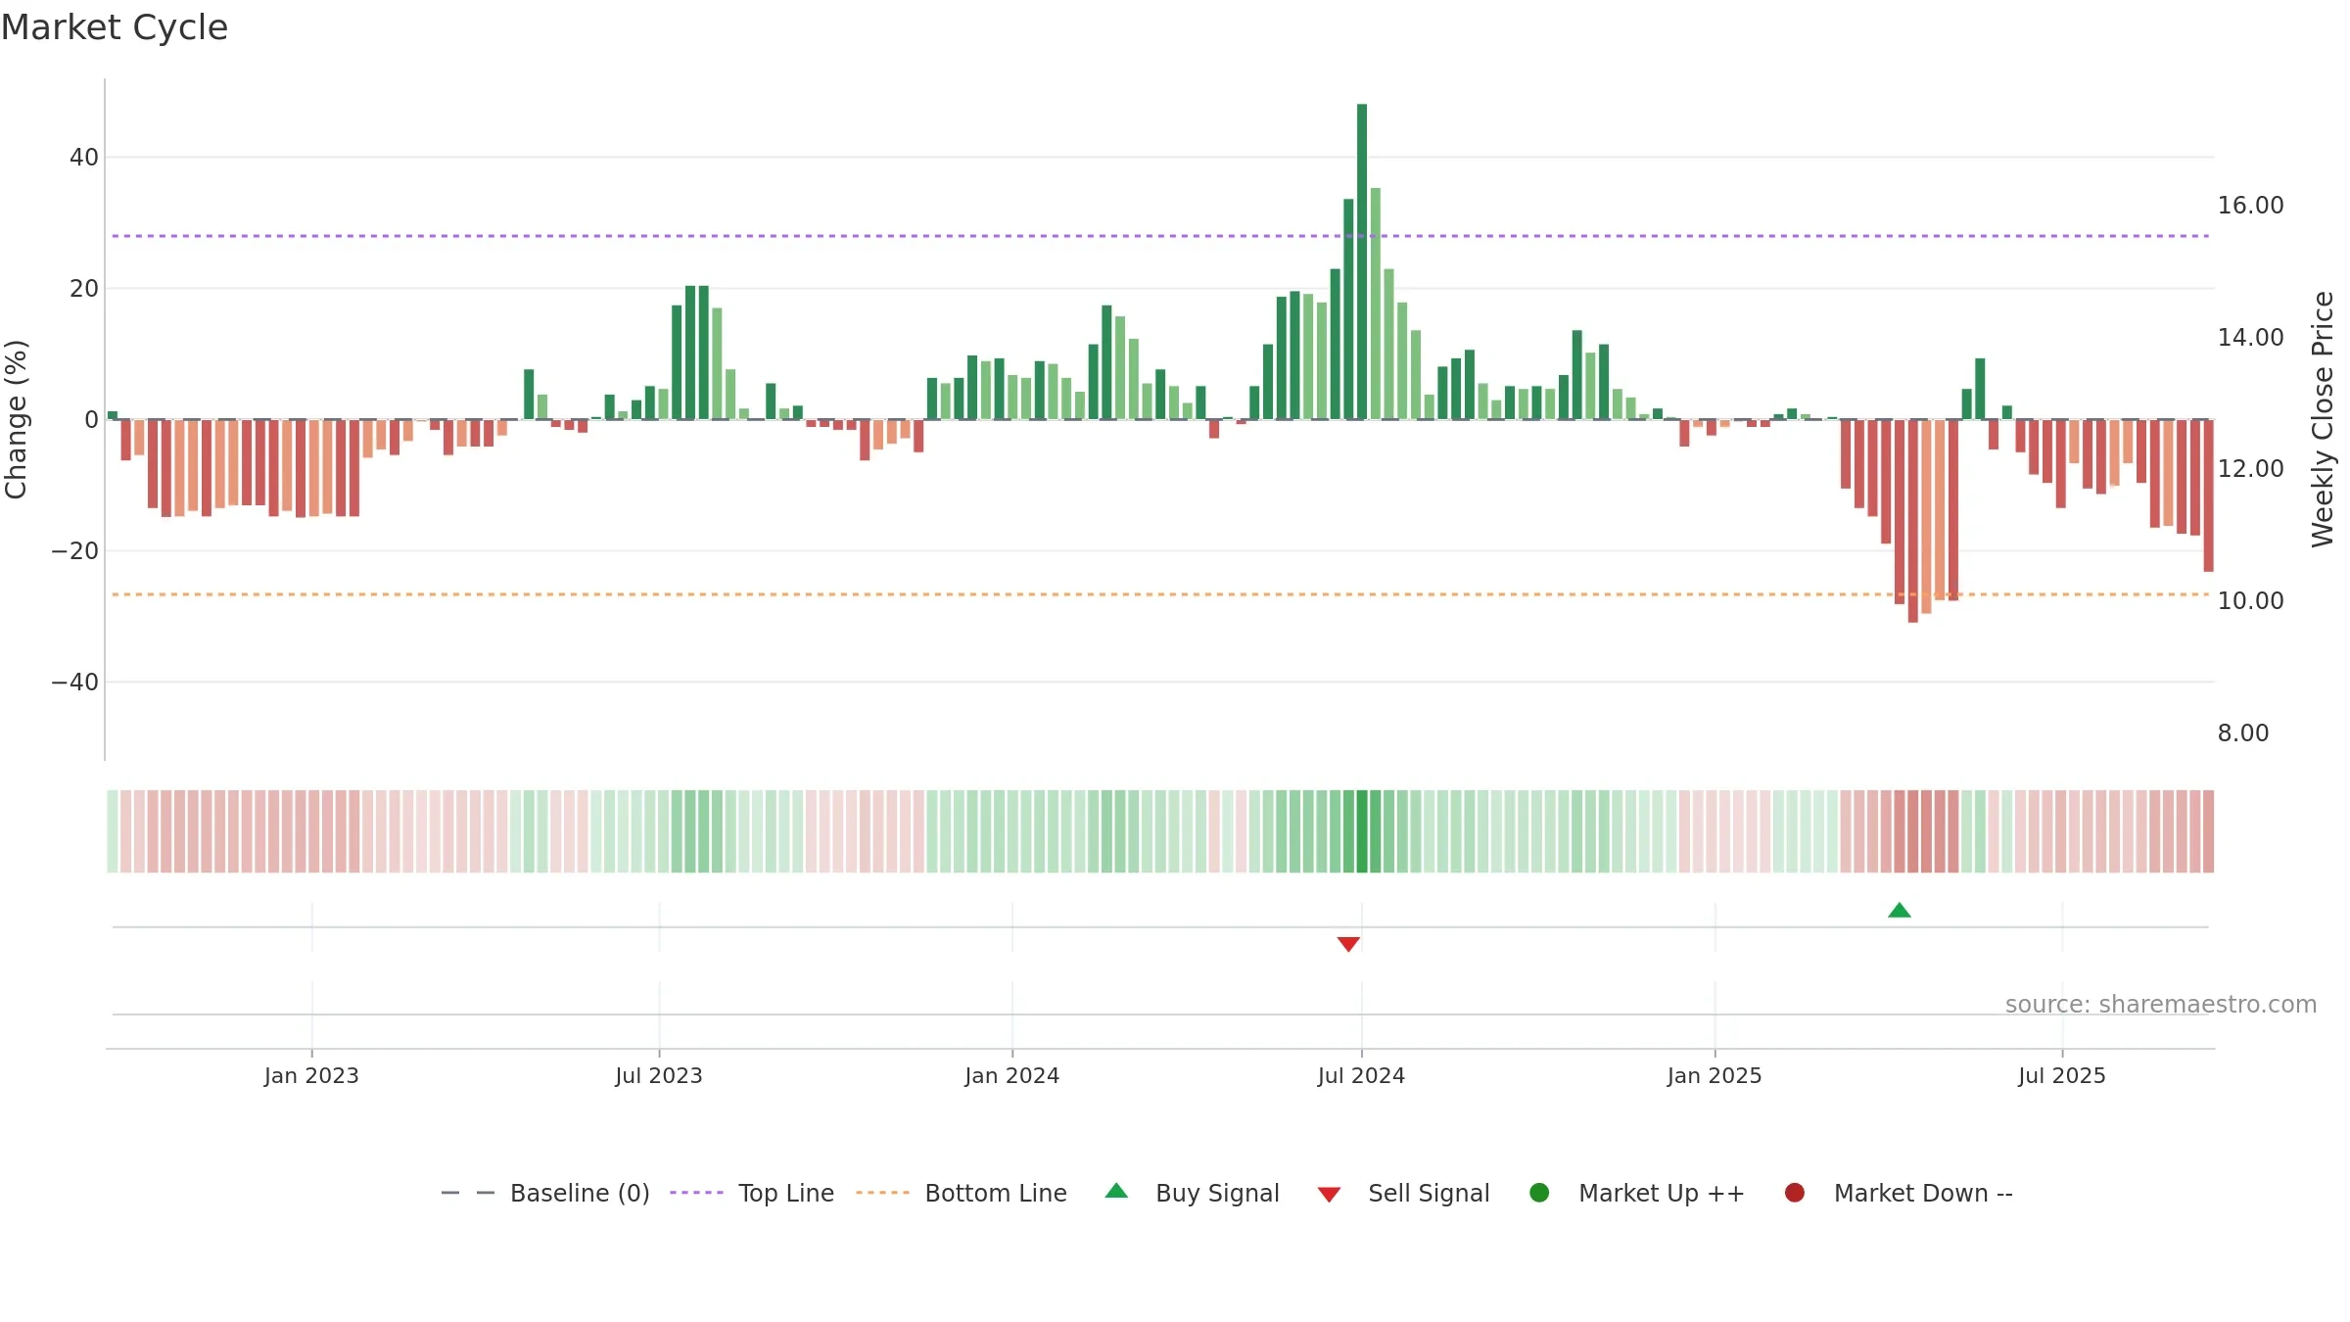Click the Jul 2023 x-axis label
This screenshot has width=2350, height=1322.
click(x=659, y=1075)
